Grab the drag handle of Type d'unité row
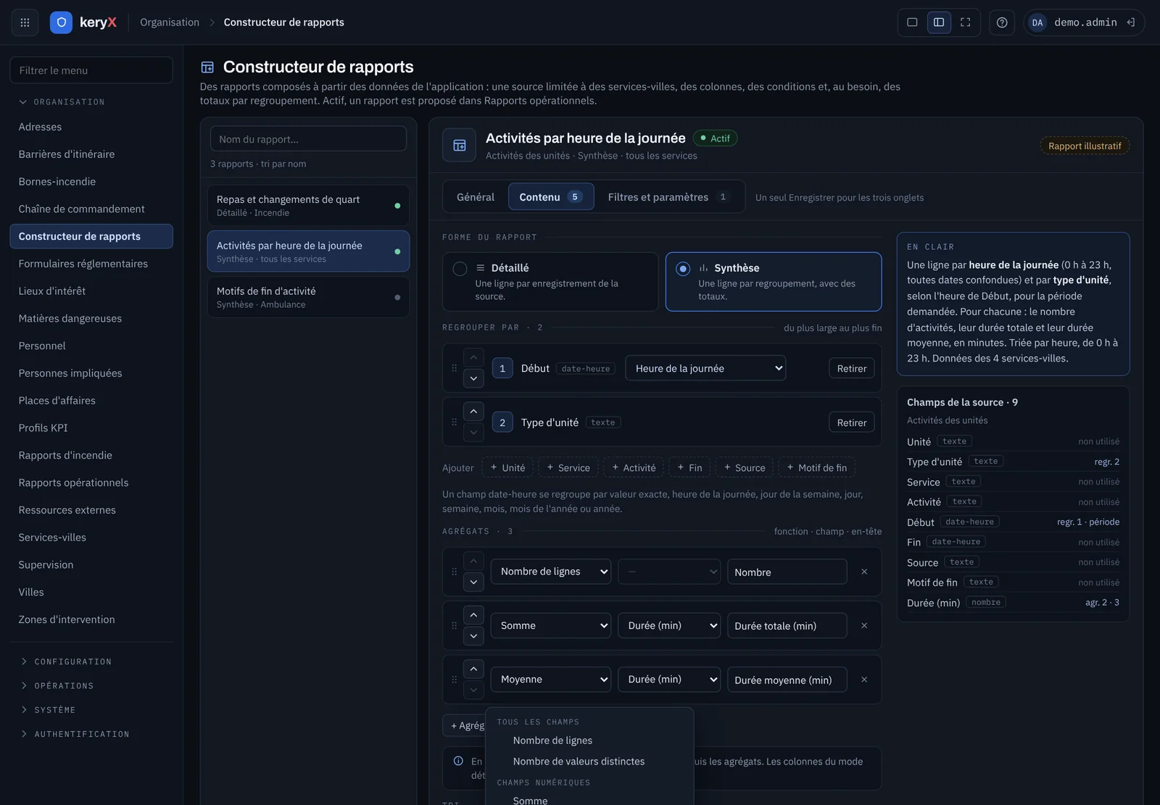Viewport: 1160px width, 805px height. [455, 422]
